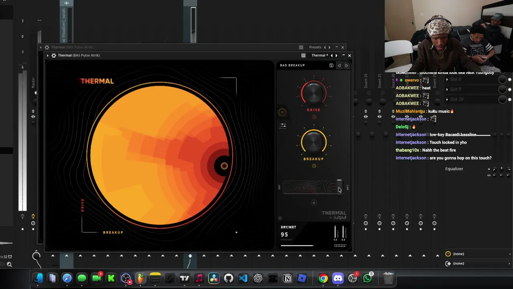Open preset grid icon in background plugin window
The image size is (513, 289).
tap(301, 47)
